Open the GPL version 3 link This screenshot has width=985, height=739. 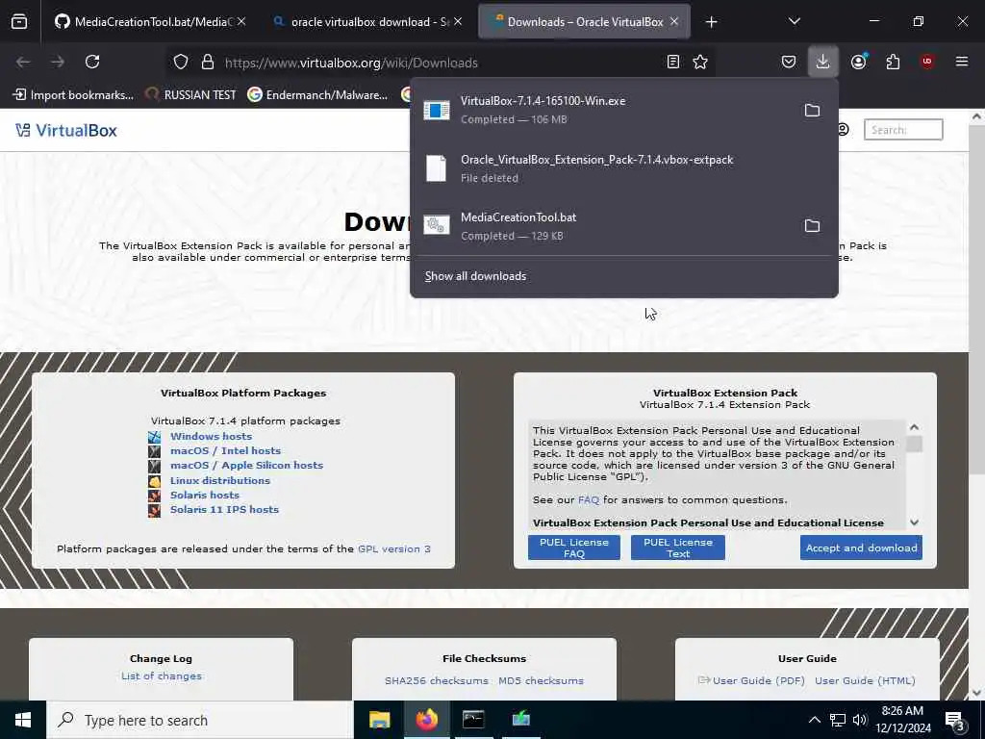point(393,548)
